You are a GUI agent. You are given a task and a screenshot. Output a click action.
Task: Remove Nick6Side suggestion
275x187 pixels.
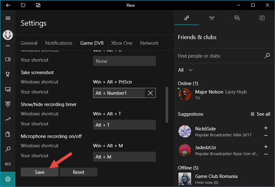266,135
